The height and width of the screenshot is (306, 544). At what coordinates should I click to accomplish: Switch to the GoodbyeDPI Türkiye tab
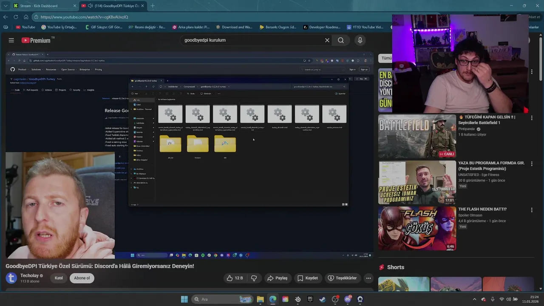click(x=113, y=6)
